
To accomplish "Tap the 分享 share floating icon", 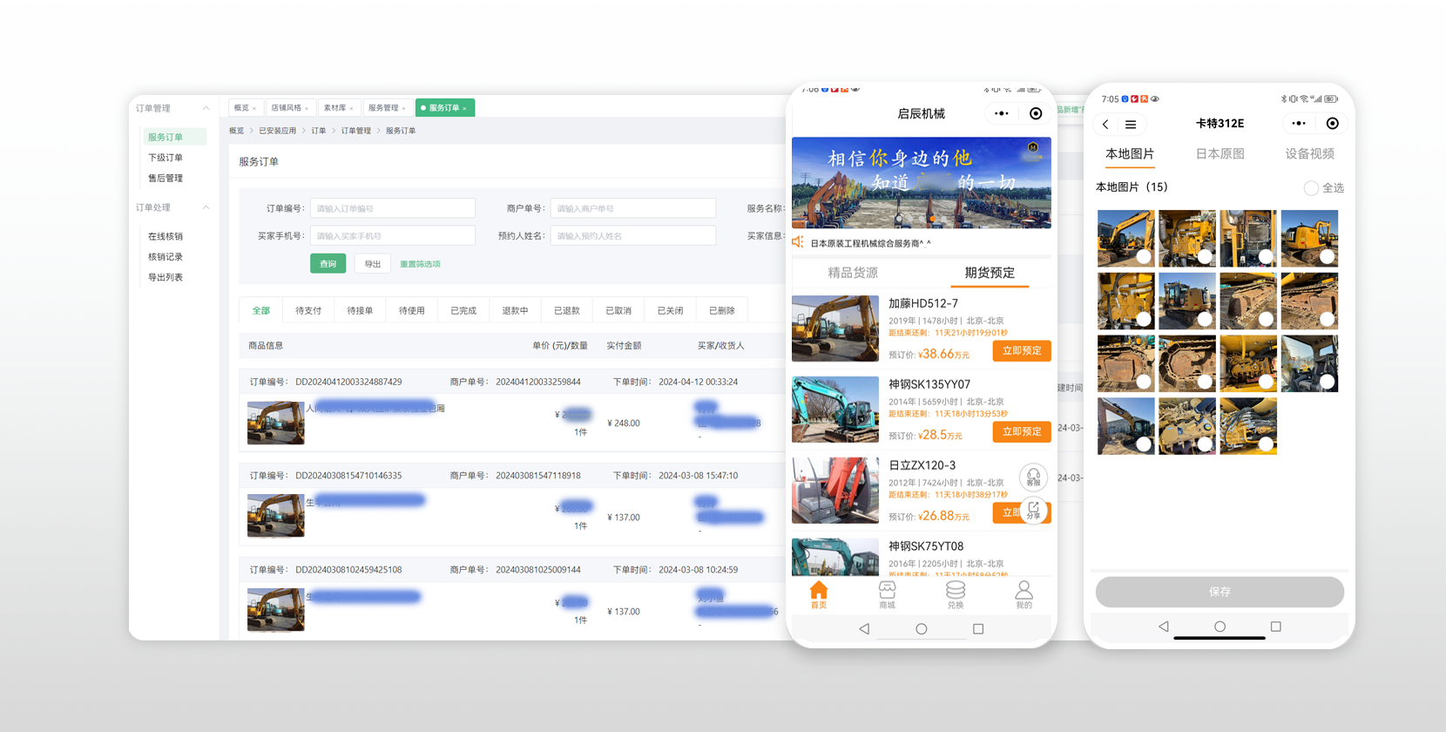I will [1033, 510].
